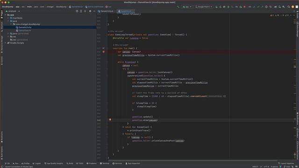Switch to the GameActivity.kt editor tab
299x168 pixels.
[x=106, y=11]
